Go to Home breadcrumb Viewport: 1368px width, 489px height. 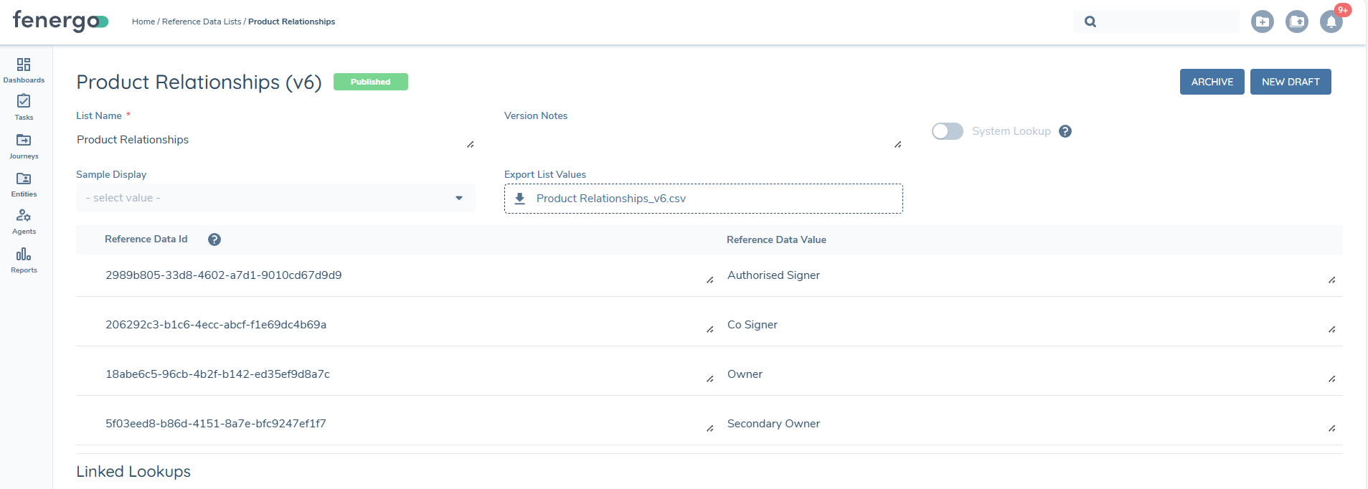pos(143,22)
